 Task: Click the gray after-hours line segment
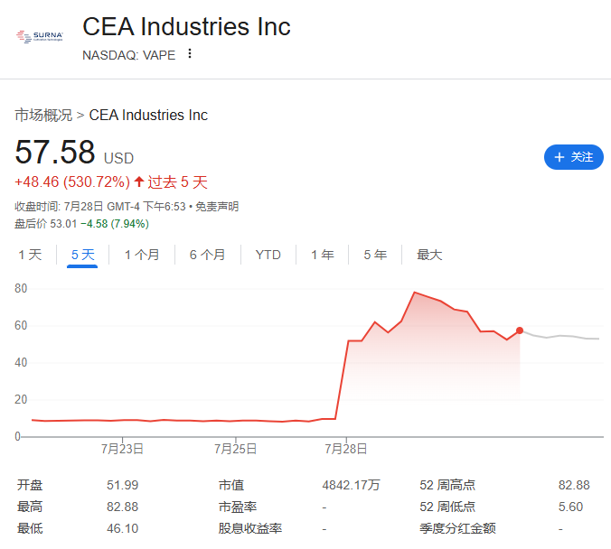point(560,336)
